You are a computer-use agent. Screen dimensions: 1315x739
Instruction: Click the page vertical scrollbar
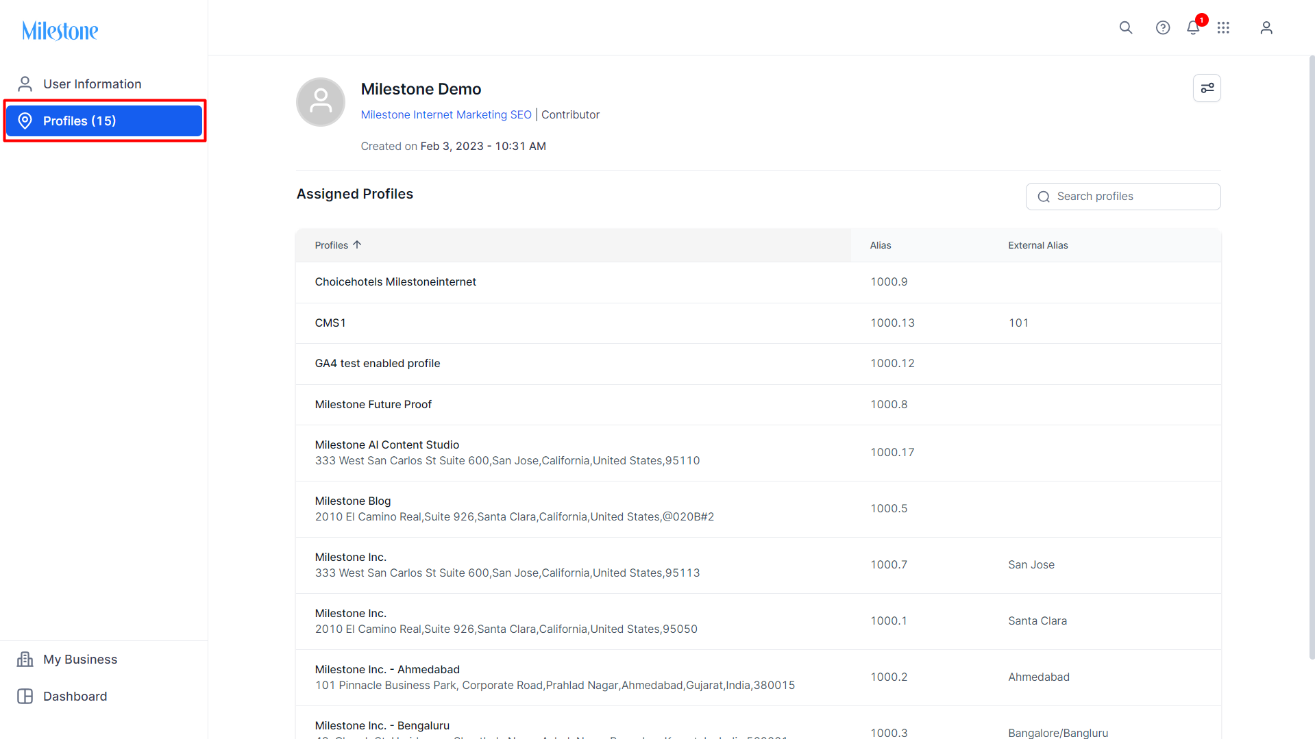[x=1312, y=356]
